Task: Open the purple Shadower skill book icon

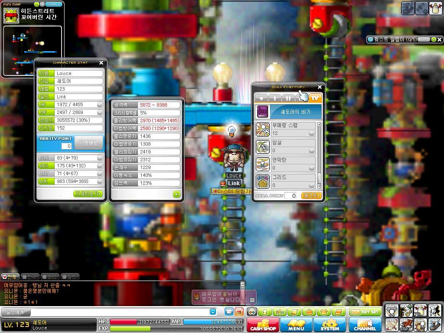Action: 262,111
